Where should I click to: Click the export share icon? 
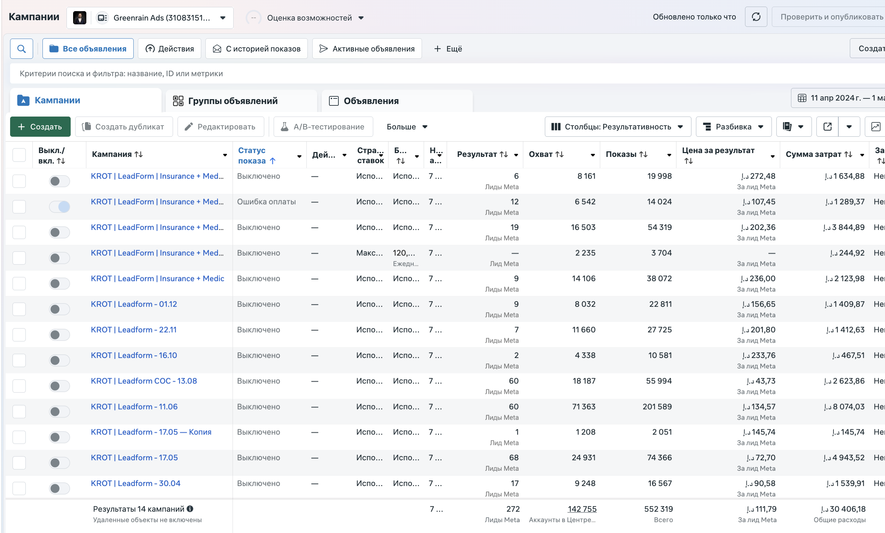(827, 127)
